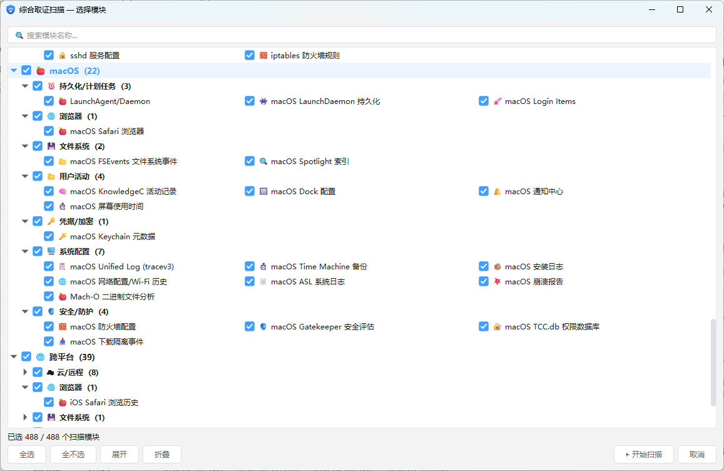Toggle macOS Time Machine 备份 checkbox
Screen dimensions: 724x471
[x=249, y=266]
